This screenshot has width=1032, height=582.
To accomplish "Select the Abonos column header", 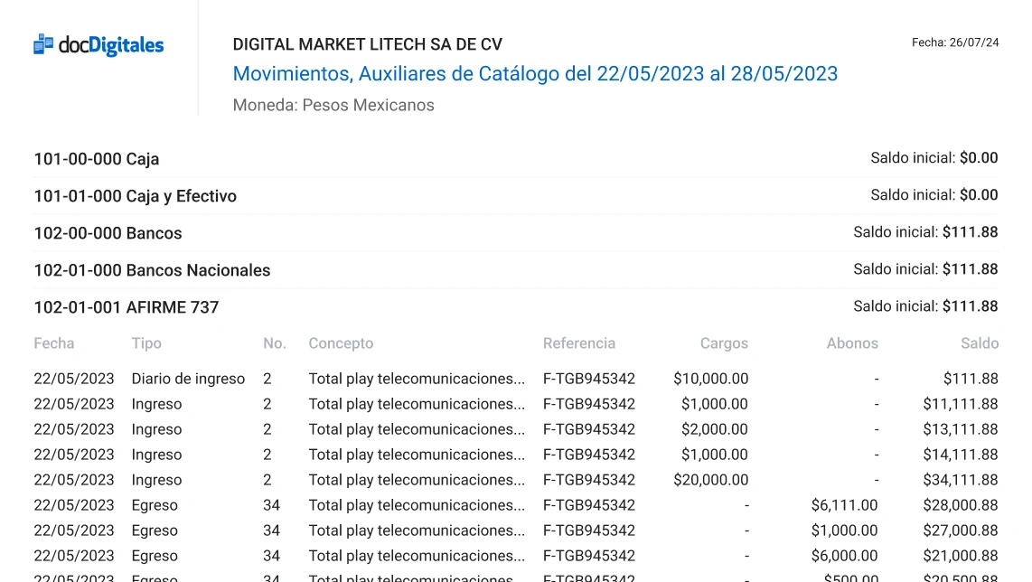I will [852, 343].
